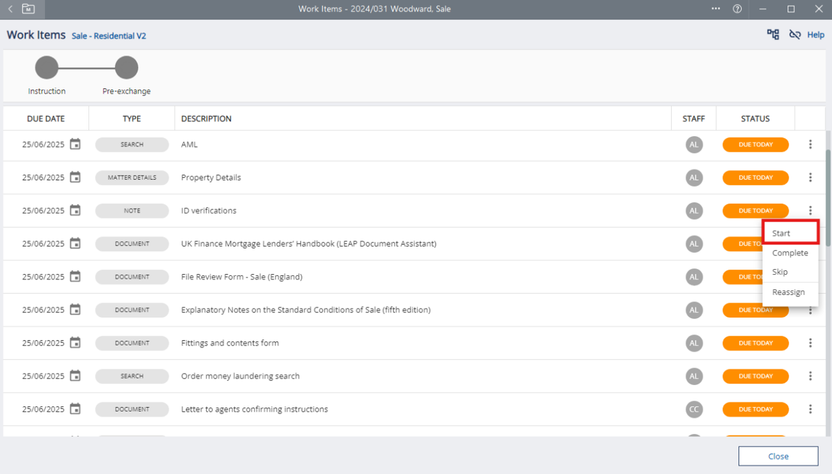The height and width of the screenshot is (474, 832).
Task: Open title bar more options ellipsis
Action: (x=716, y=9)
